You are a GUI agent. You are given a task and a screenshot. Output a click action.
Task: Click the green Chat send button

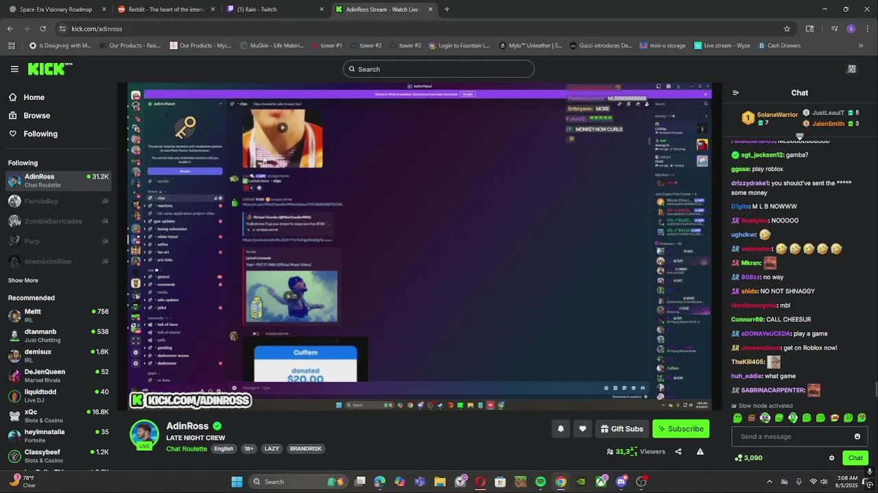pyautogui.click(x=855, y=458)
